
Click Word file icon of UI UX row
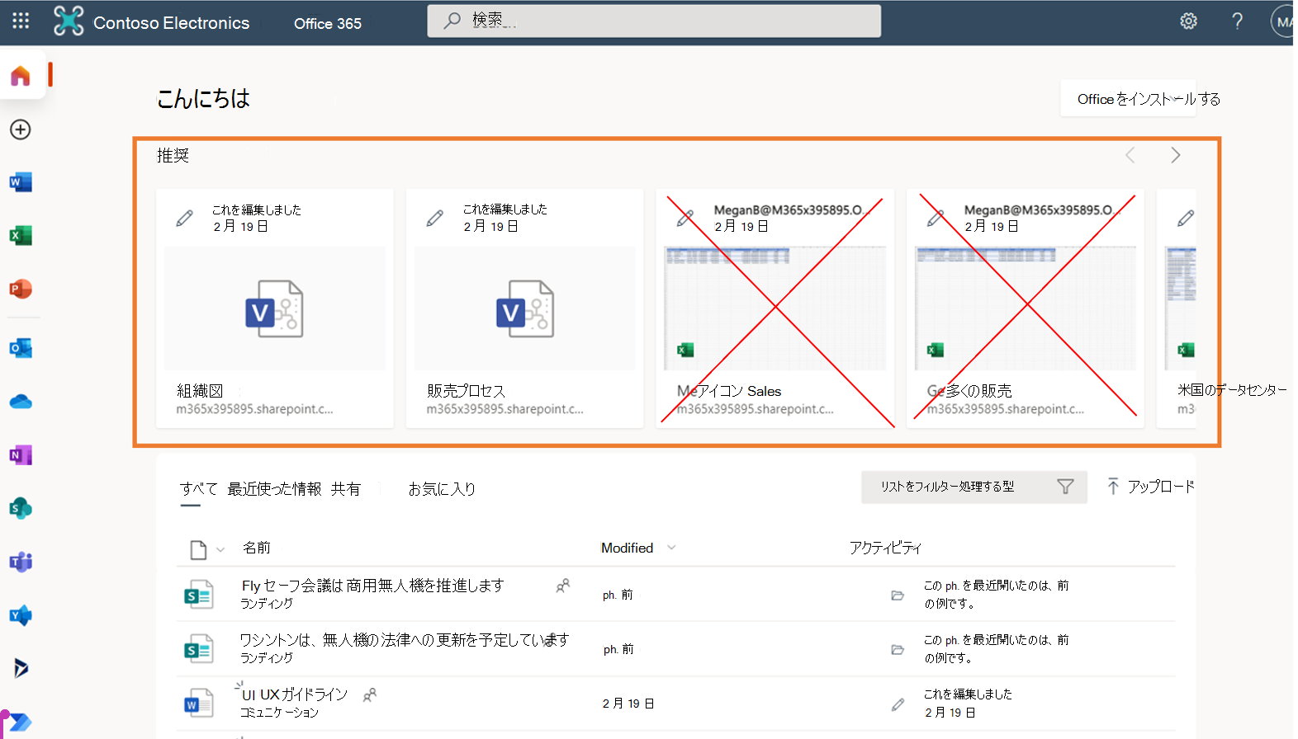(x=198, y=704)
